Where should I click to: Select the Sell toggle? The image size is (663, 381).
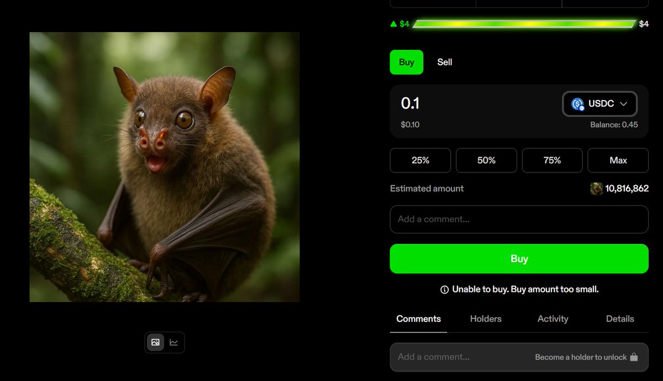(445, 62)
